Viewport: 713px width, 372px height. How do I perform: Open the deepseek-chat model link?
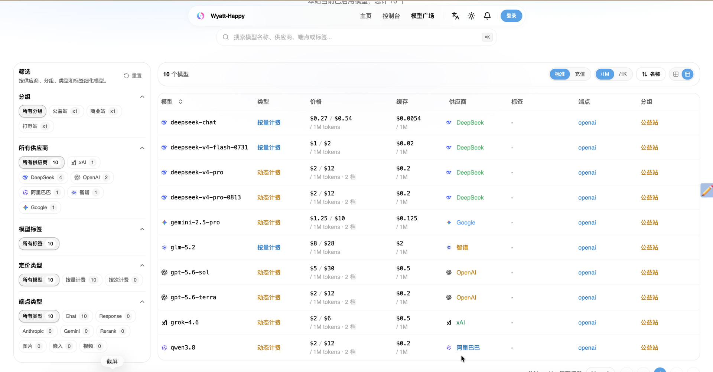tap(193, 122)
